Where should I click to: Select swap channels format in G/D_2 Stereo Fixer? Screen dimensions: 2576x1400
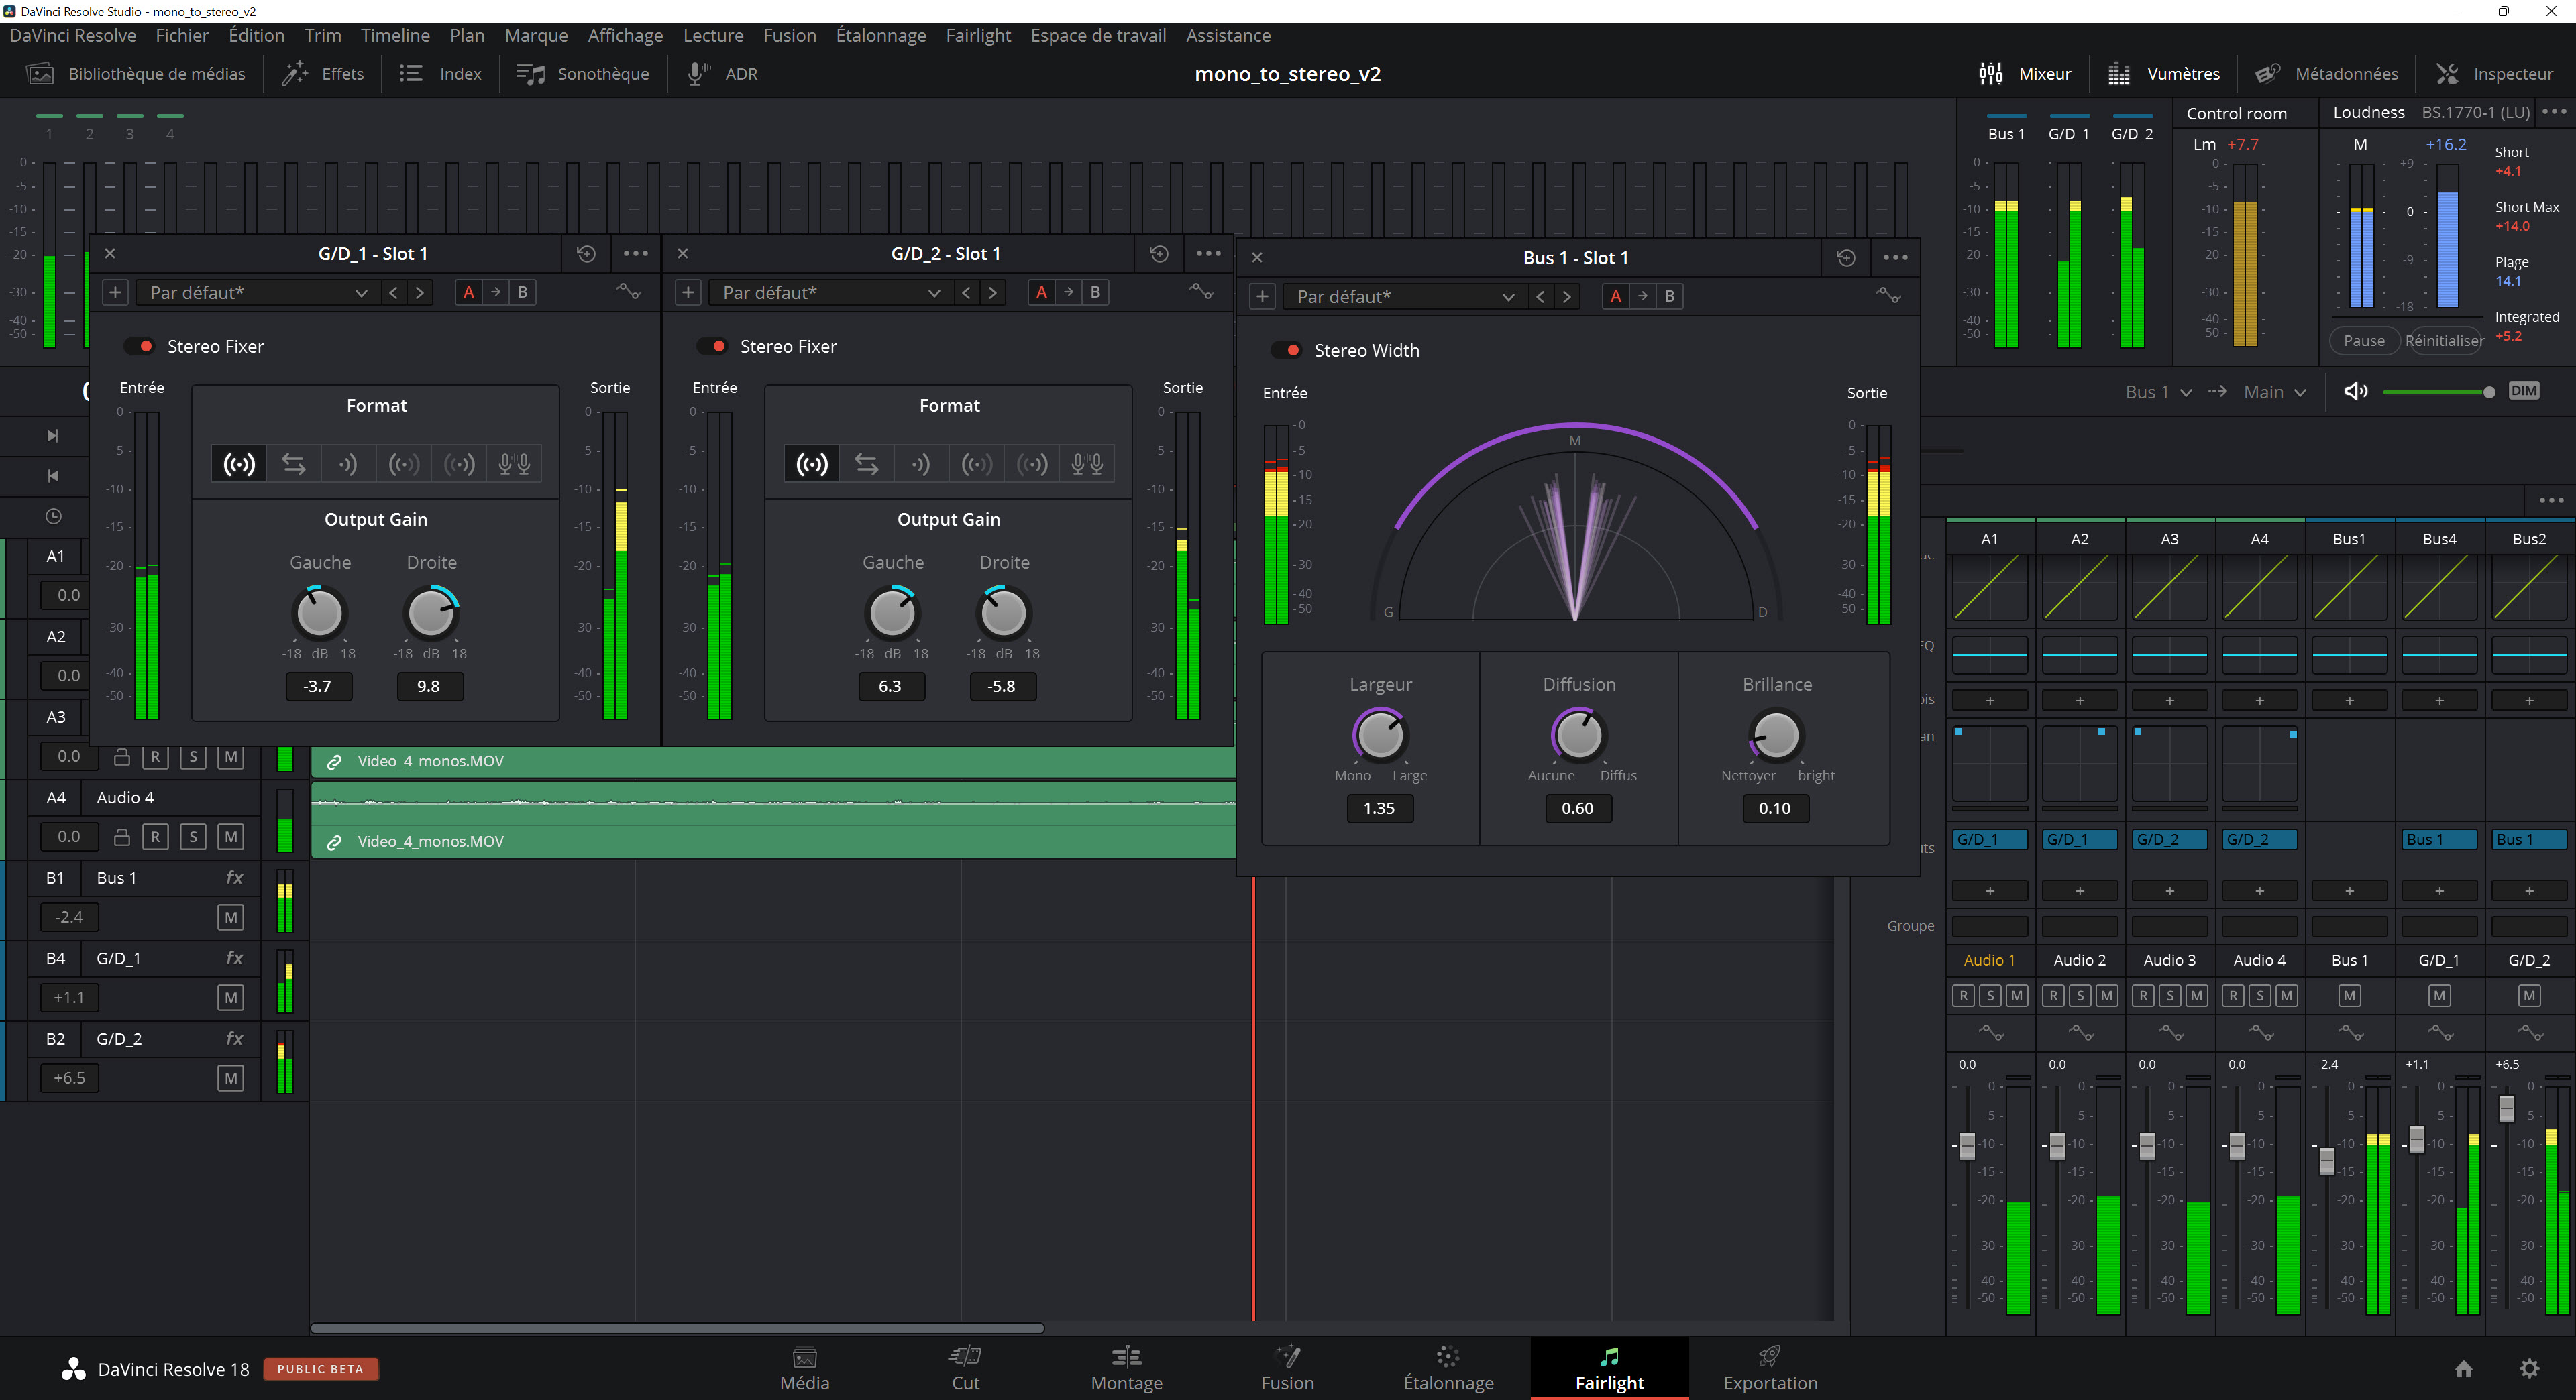pyautogui.click(x=867, y=464)
